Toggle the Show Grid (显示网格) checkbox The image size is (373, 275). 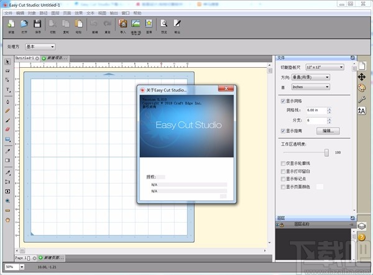point(283,101)
